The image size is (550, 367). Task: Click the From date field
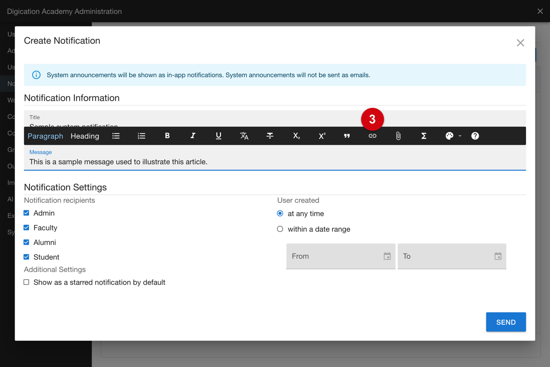[341, 256]
